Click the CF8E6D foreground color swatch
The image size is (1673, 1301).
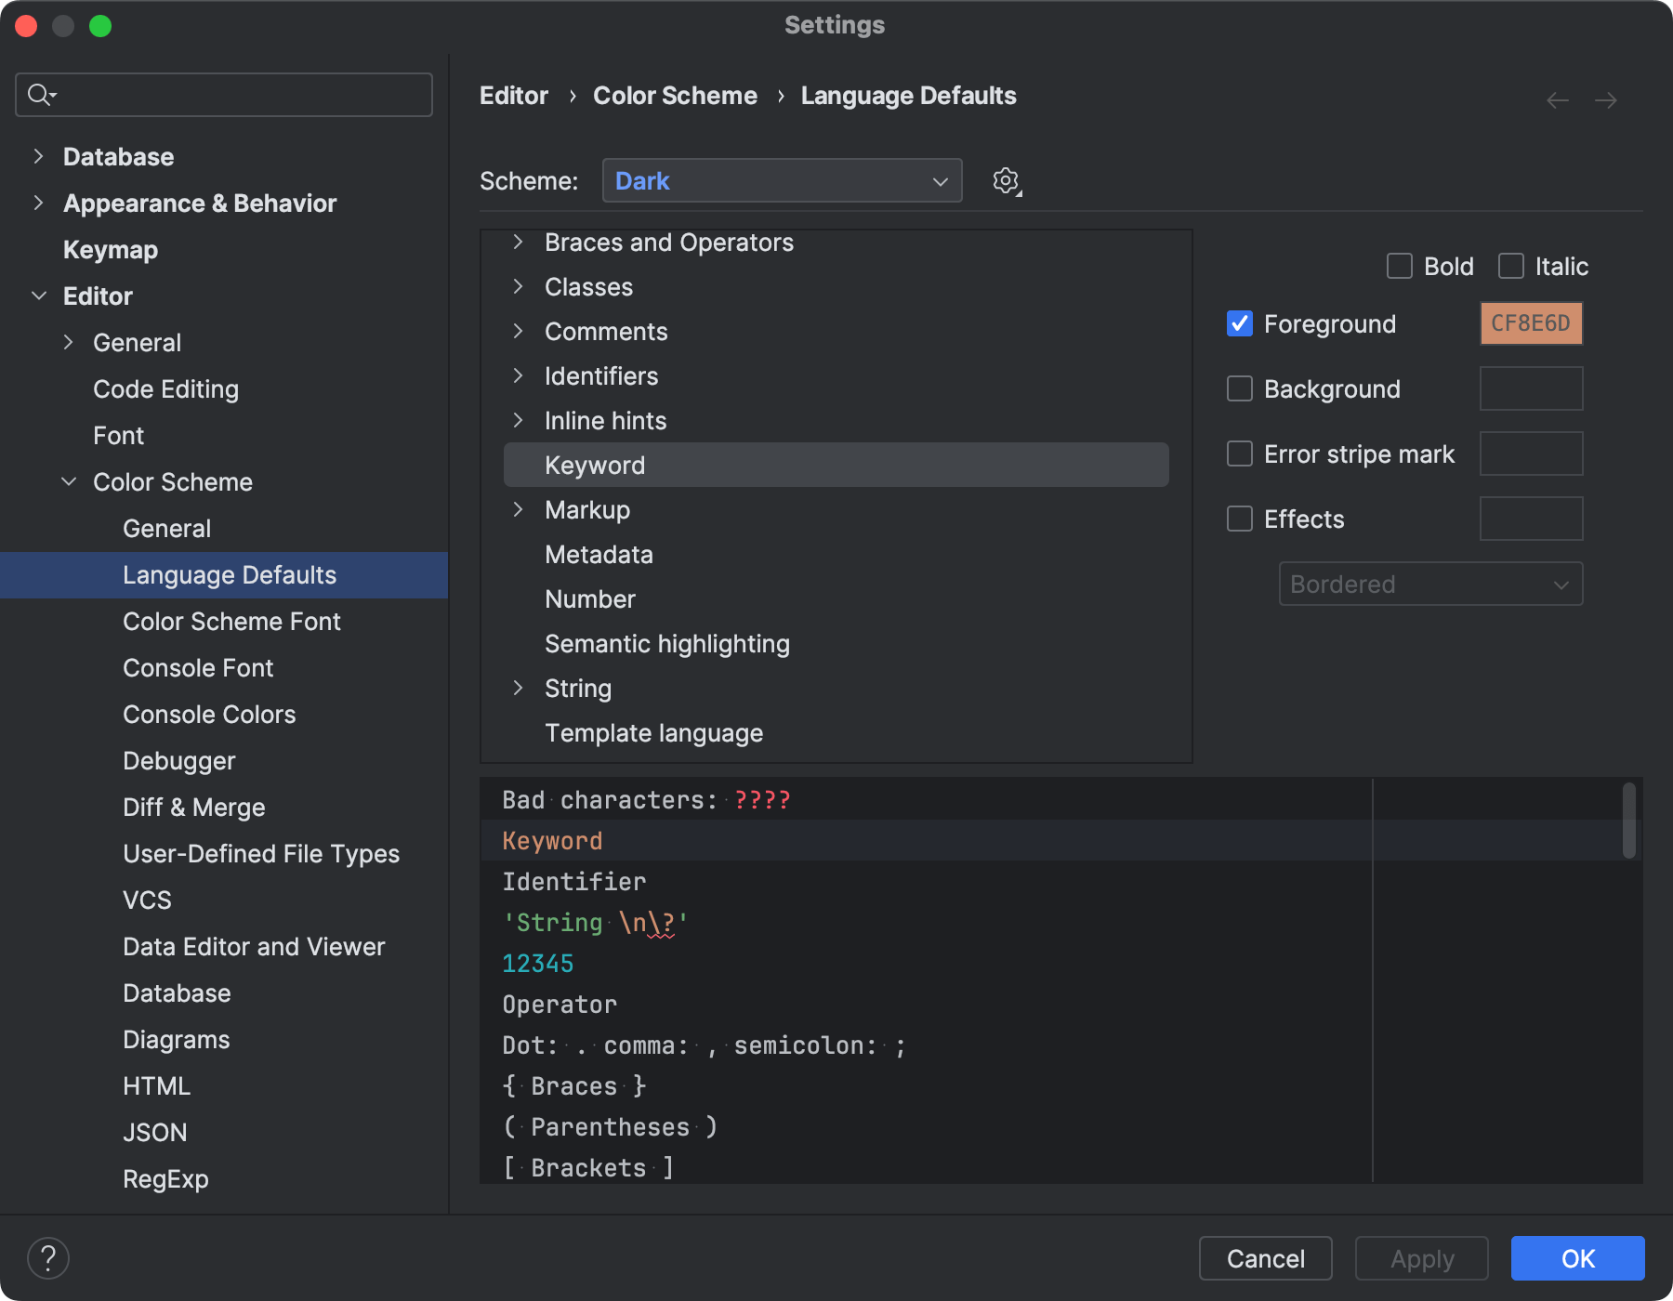pyautogui.click(x=1530, y=323)
